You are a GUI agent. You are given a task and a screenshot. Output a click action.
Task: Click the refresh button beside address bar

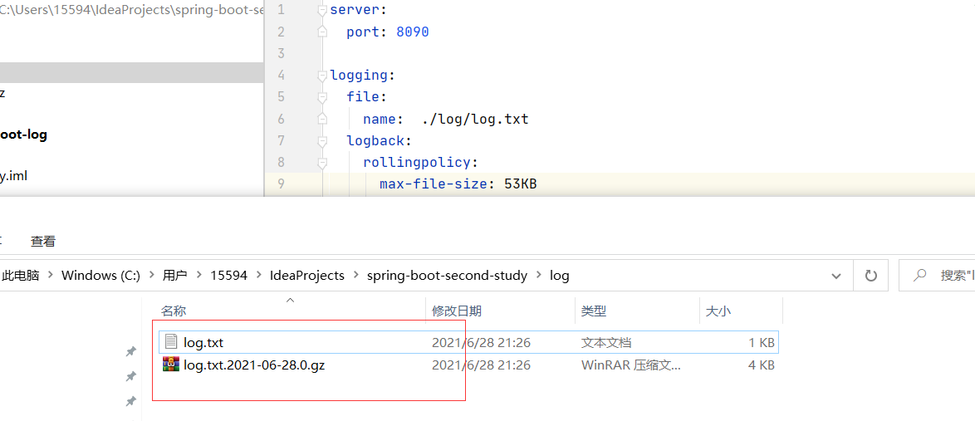point(872,276)
